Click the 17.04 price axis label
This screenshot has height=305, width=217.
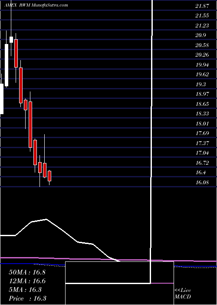click(x=202, y=153)
